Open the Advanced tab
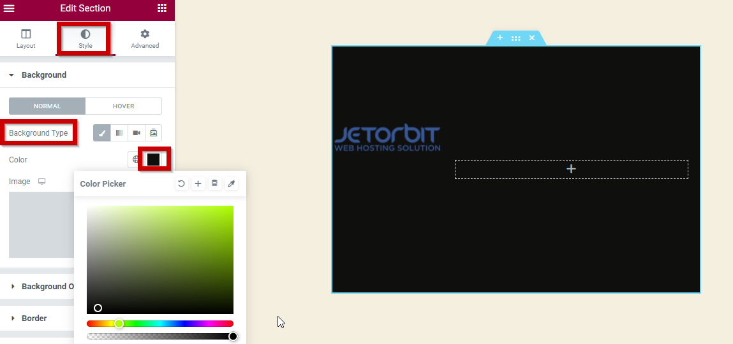Screen dimensions: 733x344 coord(145,38)
